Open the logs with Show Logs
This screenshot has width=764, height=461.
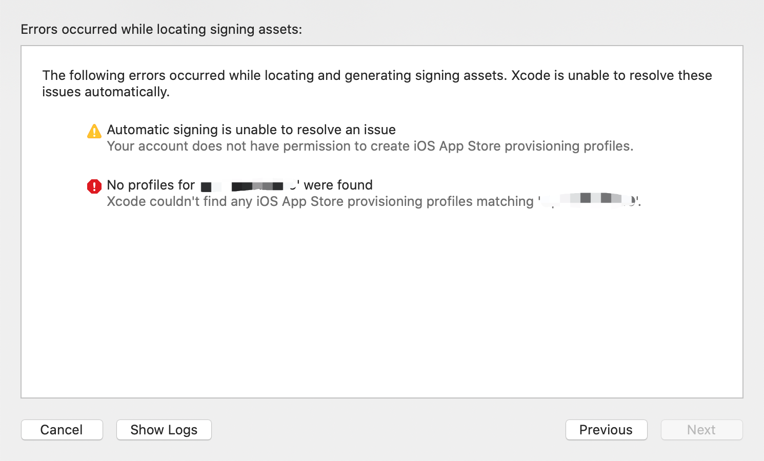164,430
